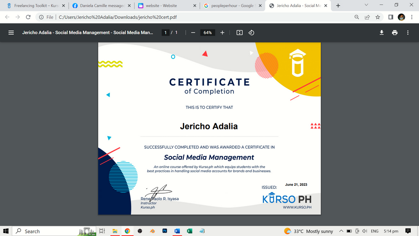Open a new browser tab
The height and width of the screenshot is (236, 419).
tap(338, 6)
